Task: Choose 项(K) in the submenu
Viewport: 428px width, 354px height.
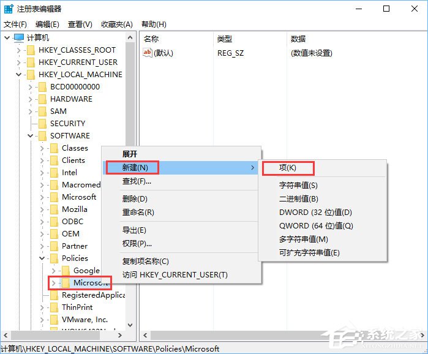Action: click(322, 168)
